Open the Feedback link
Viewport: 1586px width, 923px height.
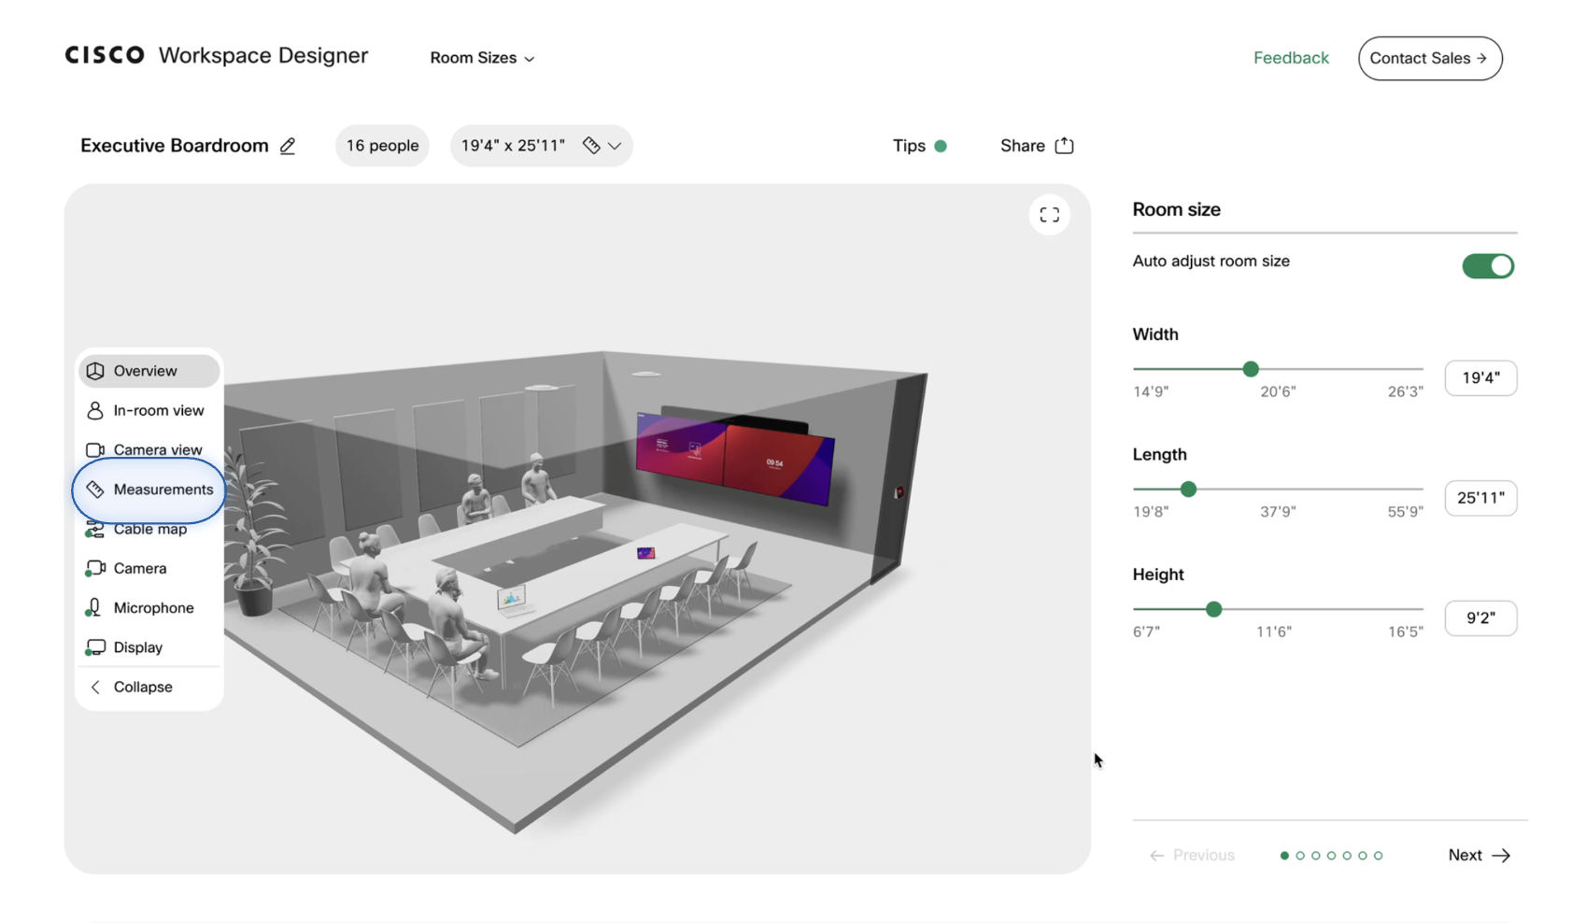tap(1291, 57)
